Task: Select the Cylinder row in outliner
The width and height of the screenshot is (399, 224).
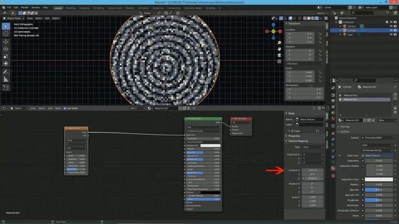Action: (x=363, y=30)
